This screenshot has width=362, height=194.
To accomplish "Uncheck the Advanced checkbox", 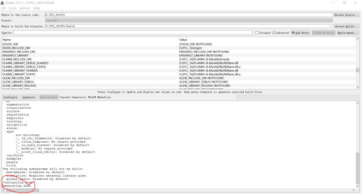I will 274,33.
